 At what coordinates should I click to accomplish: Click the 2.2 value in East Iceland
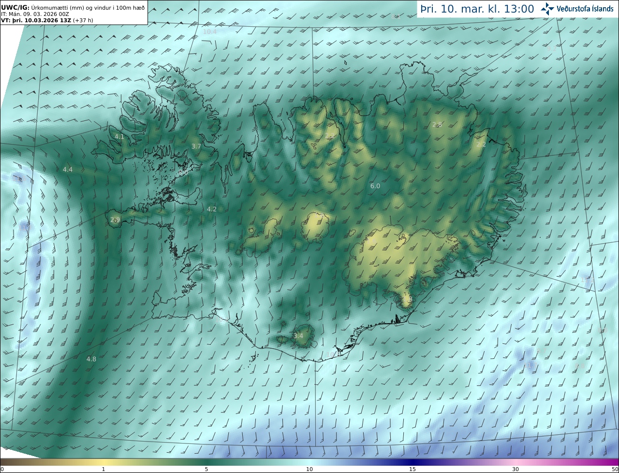coord(481,145)
